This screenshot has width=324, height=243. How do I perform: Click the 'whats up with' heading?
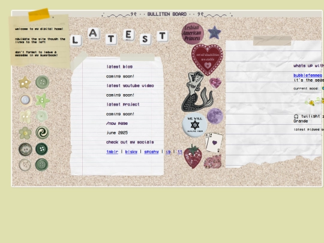(308, 66)
